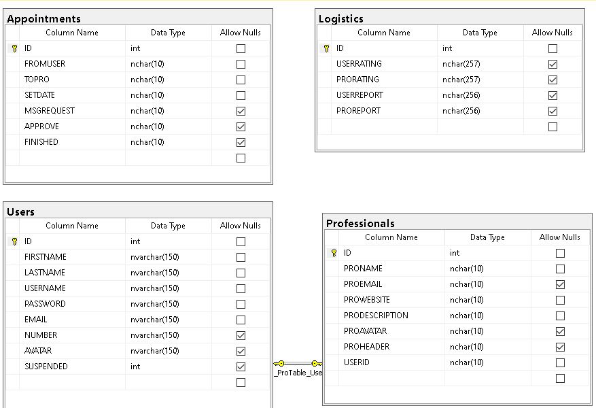Screen dimensions: 596x408
Task: Click the _ProTable_Use relationship label
Action: 298,373
